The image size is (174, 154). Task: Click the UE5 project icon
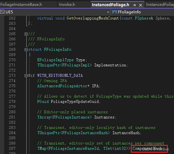click(2, 12)
